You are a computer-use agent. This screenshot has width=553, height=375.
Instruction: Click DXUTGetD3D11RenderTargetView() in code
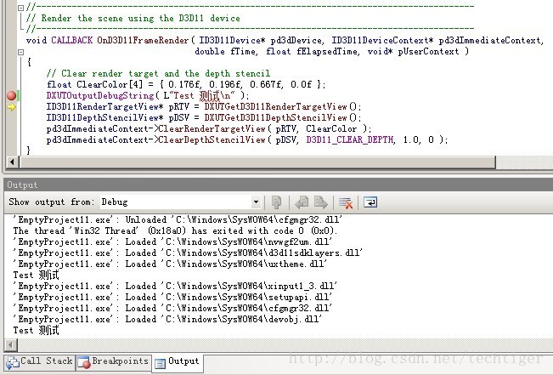pos(283,107)
